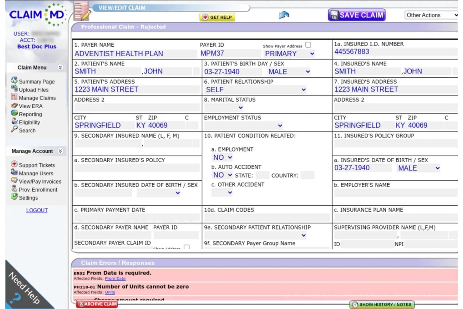Click the LOGOUT link
463x309 pixels.
pyautogui.click(x=37, y=210)
